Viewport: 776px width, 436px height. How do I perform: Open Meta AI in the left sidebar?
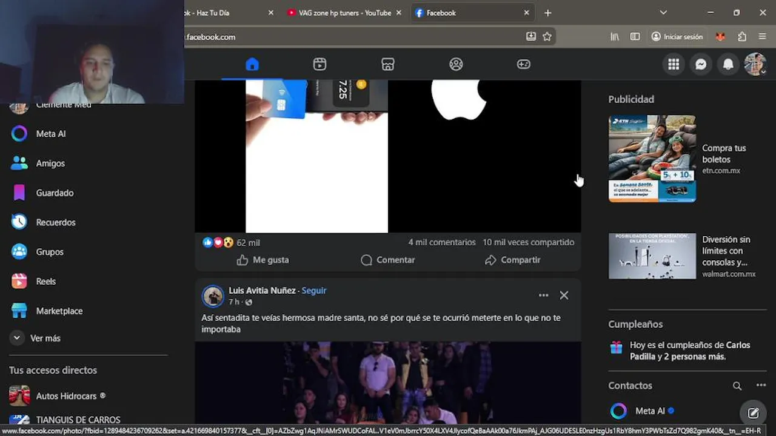click(x=90, y=134)
